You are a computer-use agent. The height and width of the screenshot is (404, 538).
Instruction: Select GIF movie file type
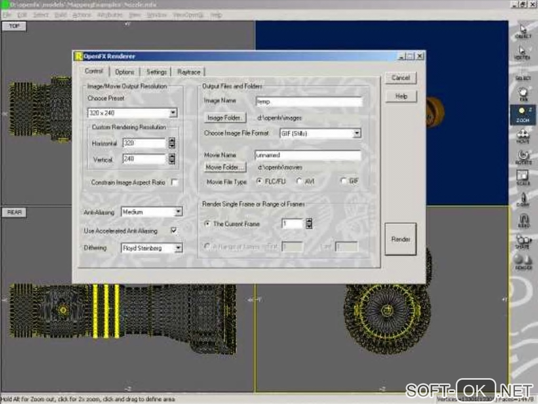343,181
